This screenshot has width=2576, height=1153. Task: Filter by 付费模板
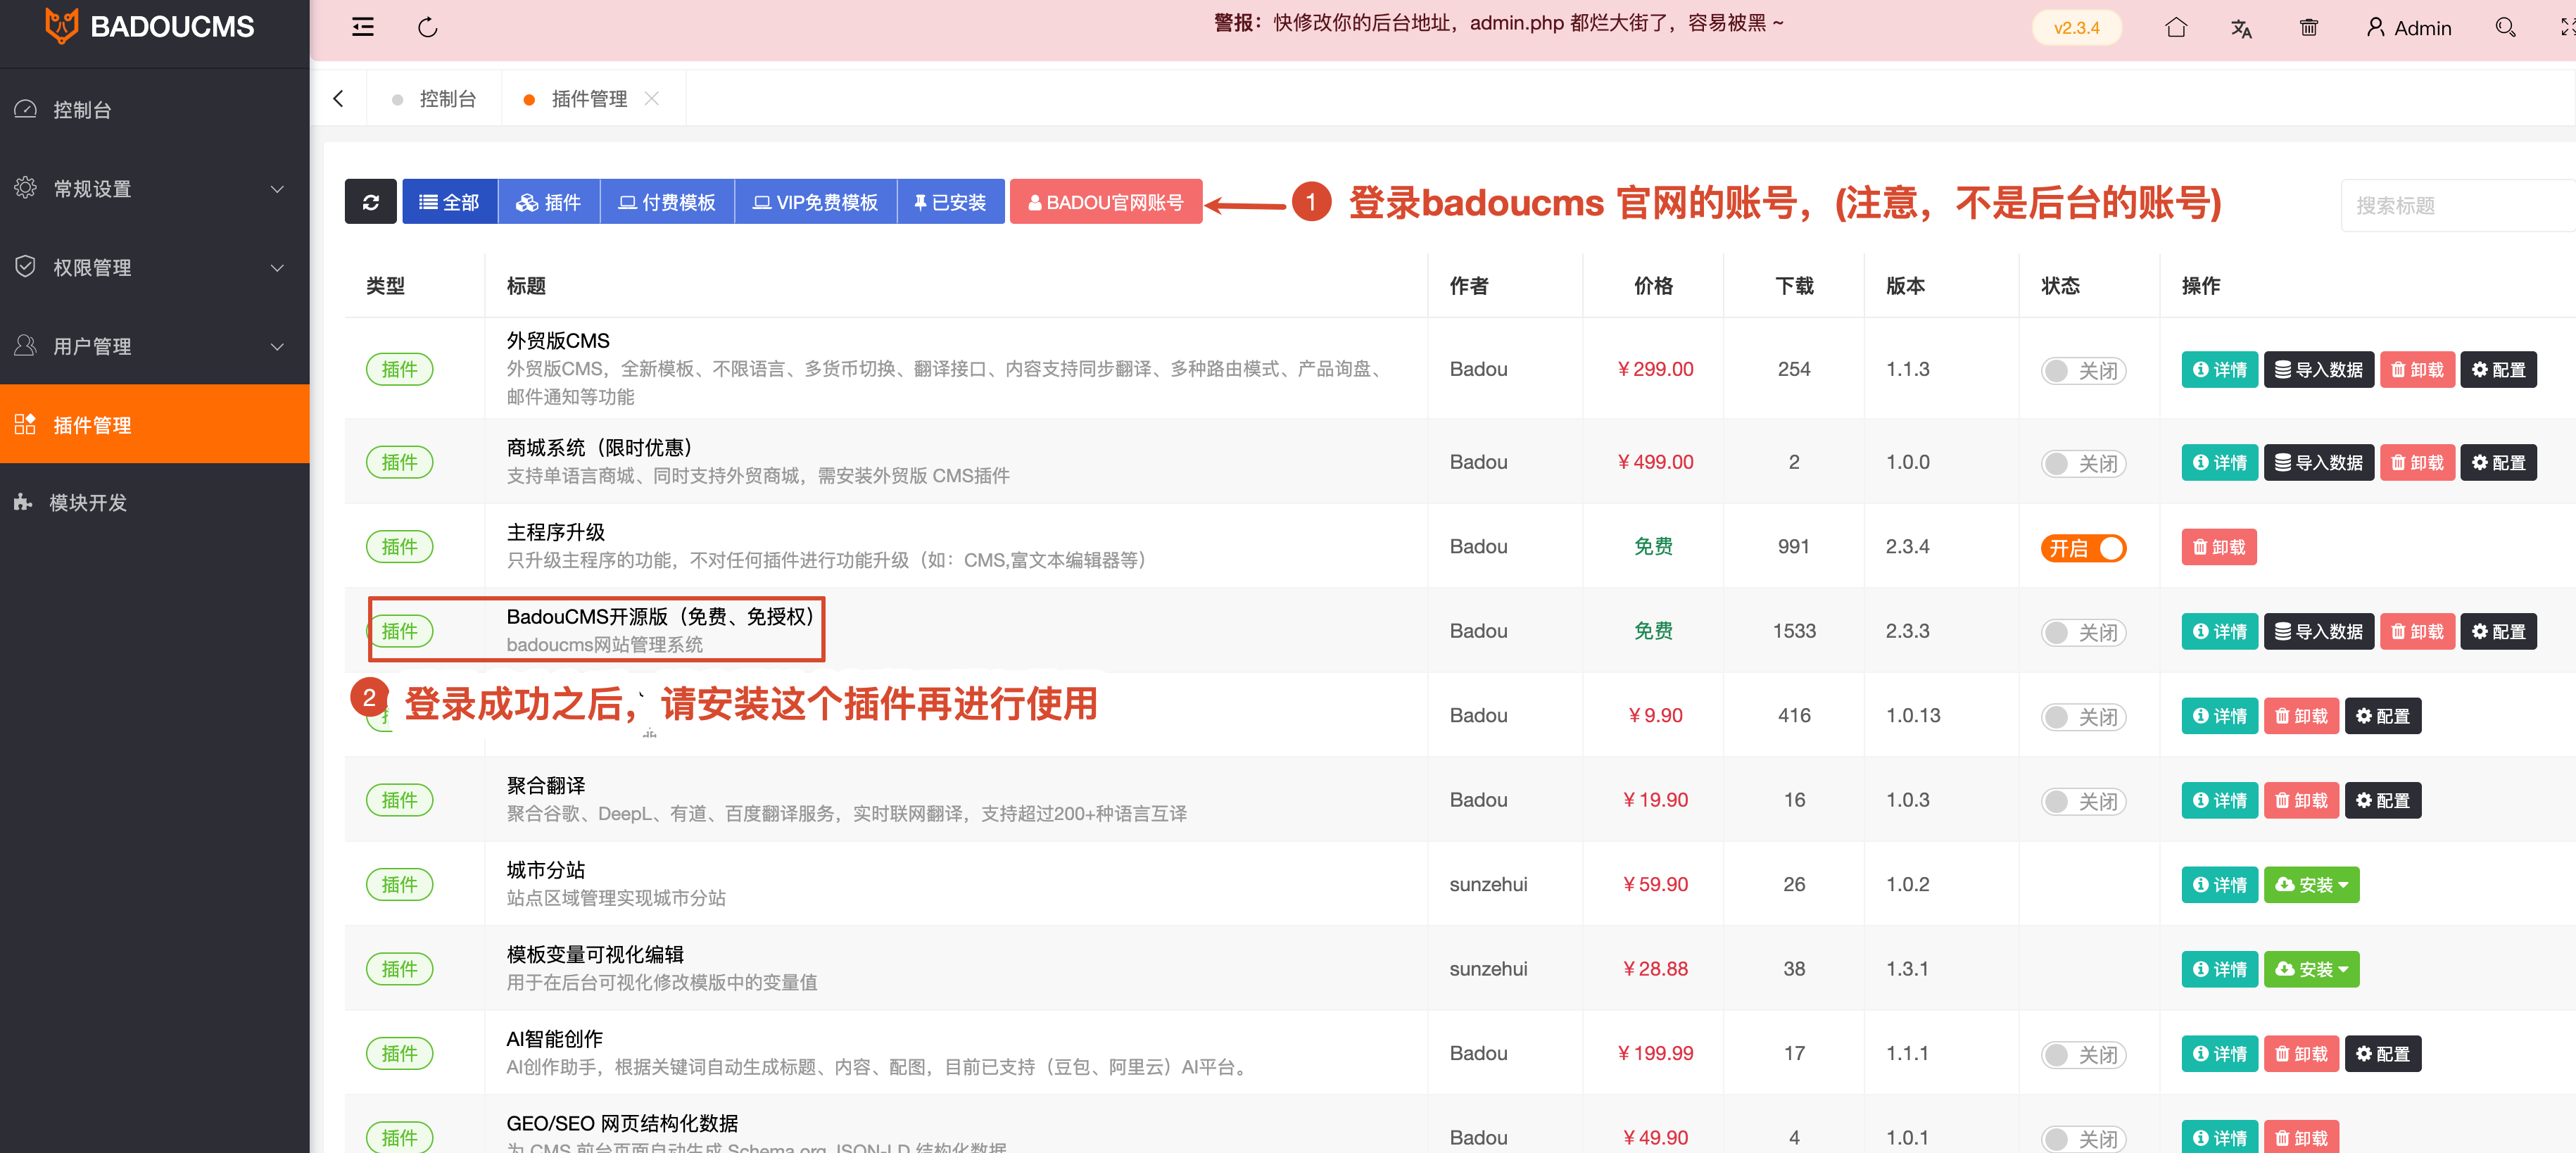(667, 202)
